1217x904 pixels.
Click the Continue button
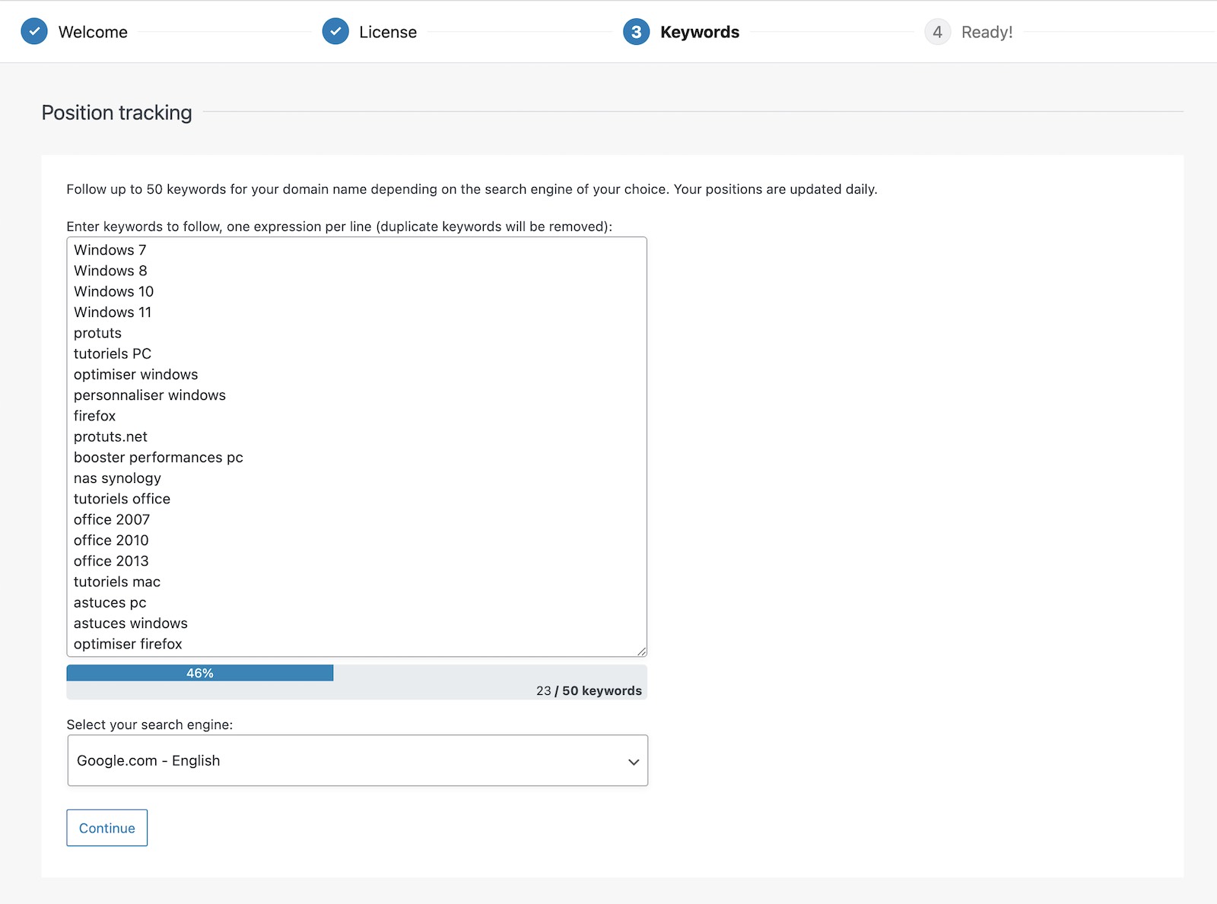tap(106, 828)
